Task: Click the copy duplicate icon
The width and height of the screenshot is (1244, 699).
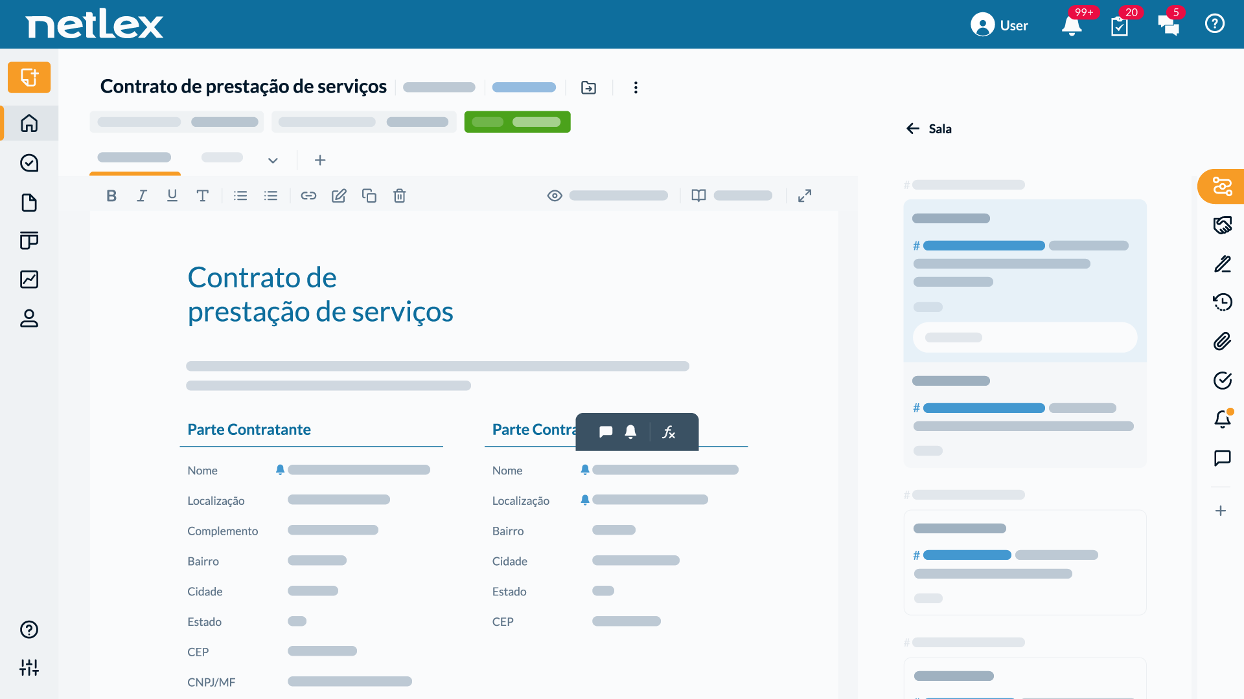Action: pyautogui.click(x=369, y=196)
